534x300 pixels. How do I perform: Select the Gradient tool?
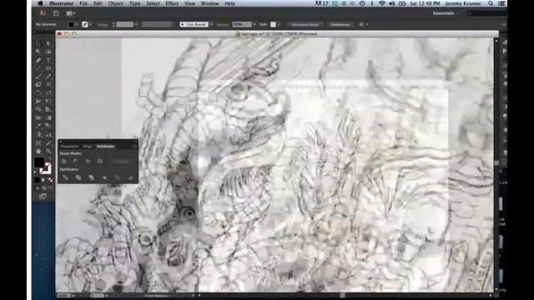(48, 117)
